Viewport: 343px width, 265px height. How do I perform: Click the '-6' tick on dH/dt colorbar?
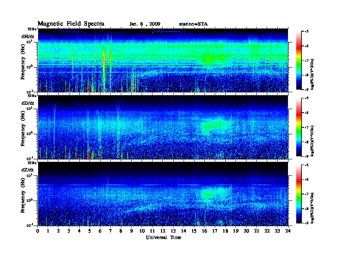[307, 46]
